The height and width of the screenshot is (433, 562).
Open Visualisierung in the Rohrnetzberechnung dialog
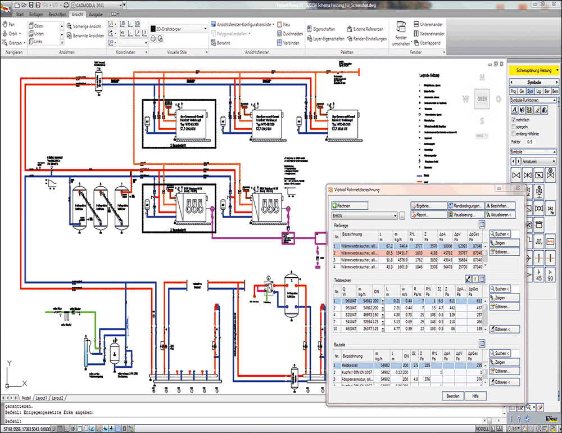[465, 215]
